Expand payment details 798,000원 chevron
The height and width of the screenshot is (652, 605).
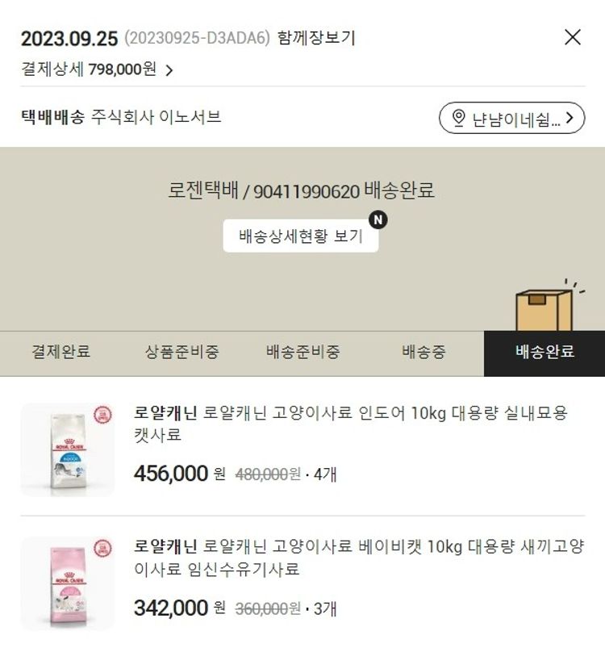point(169,70)
